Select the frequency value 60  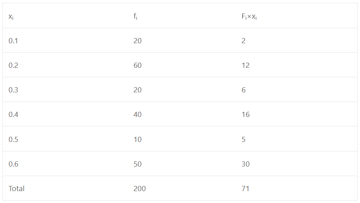pos(137,65)
